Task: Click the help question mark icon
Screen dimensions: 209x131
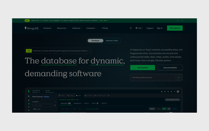Action: 162,91
